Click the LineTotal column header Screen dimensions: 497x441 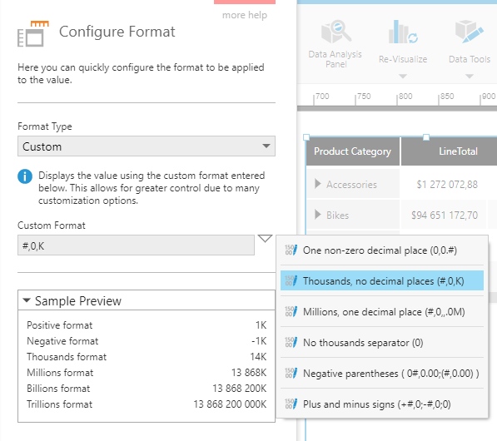point(458,151)
